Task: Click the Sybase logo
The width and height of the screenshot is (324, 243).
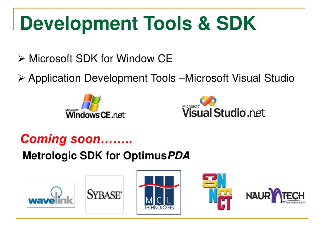Action: (104, 194)
